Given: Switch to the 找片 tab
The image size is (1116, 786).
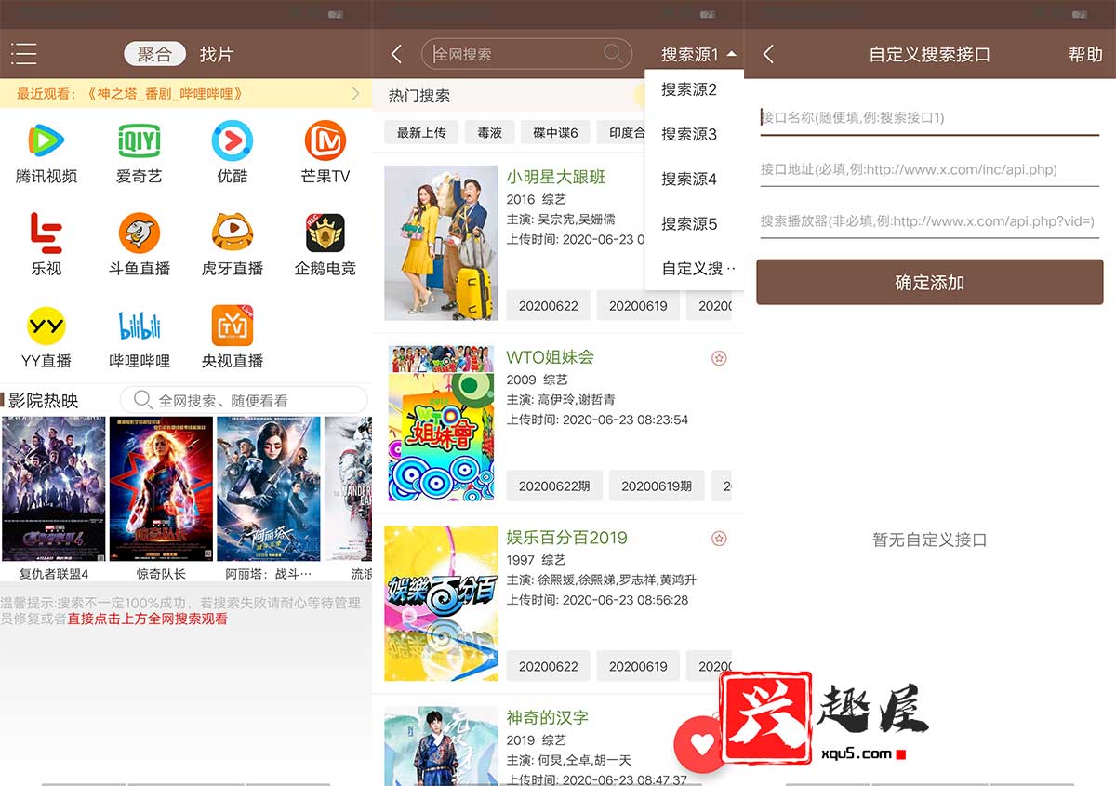Looking at the screenshot, I should [216, 54].
